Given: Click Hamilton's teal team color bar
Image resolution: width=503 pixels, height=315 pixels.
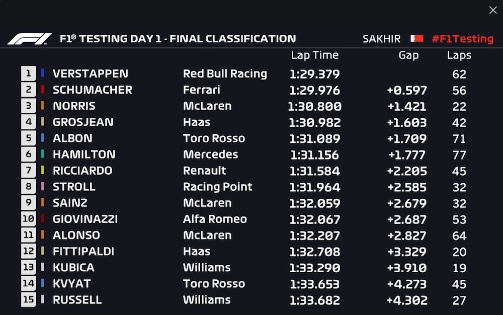Looking at the screenshot, I should (42, 154).
